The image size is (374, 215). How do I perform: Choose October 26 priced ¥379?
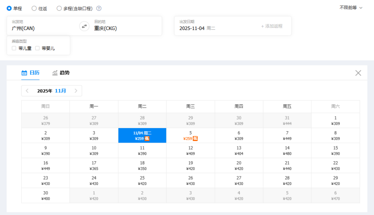pos(46,120)
